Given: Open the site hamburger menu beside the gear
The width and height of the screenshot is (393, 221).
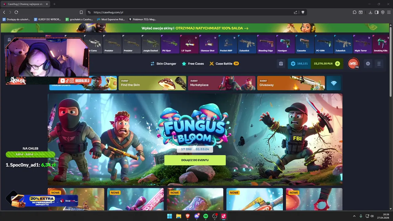Looking at the screenshot, I should click(x=379, y=64).
